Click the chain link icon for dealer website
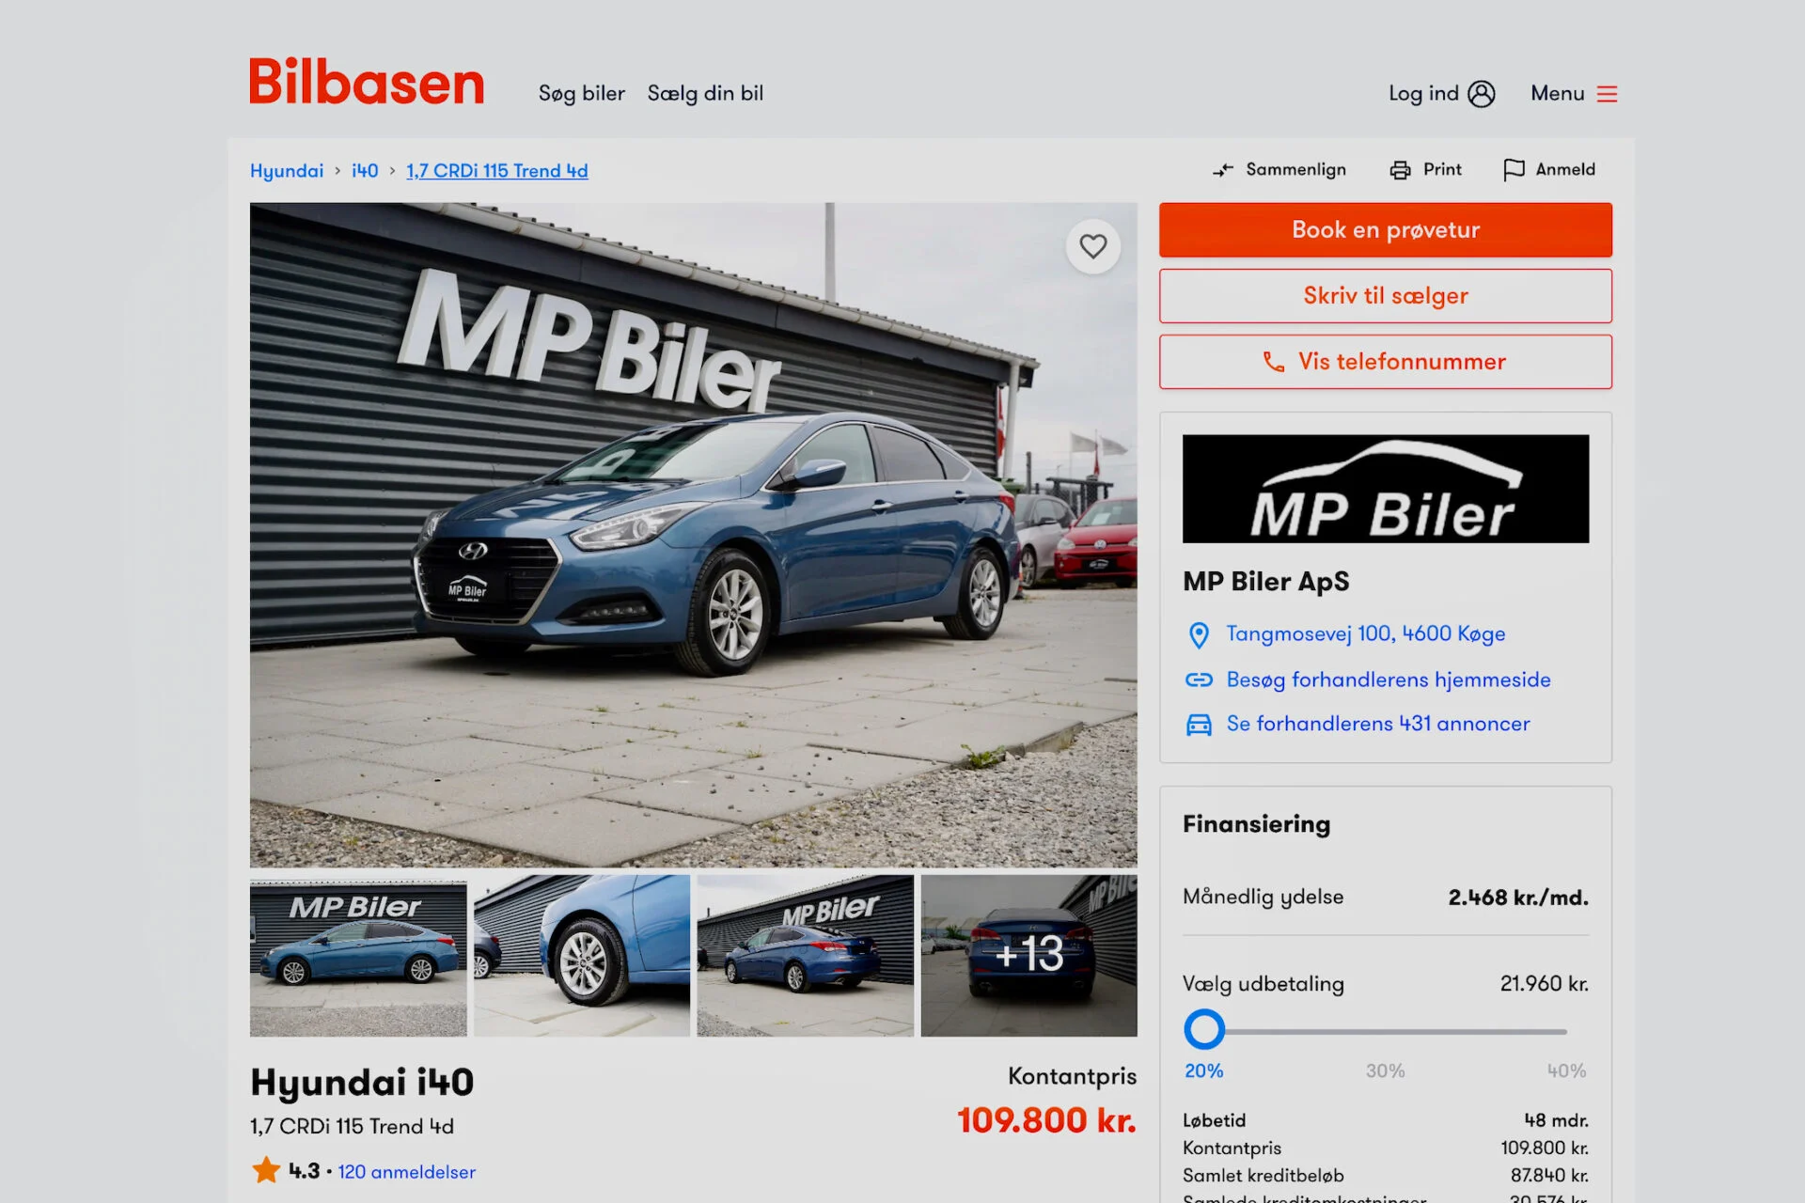Image resolution: width=1805 pixels, height=1203 pixels. 1199,680
